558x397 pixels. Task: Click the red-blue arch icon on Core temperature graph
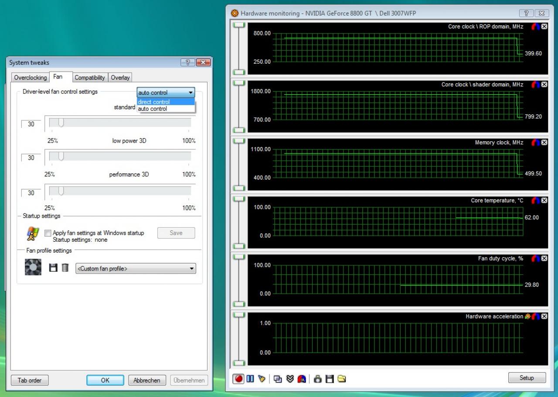click(x=536, y=201)
